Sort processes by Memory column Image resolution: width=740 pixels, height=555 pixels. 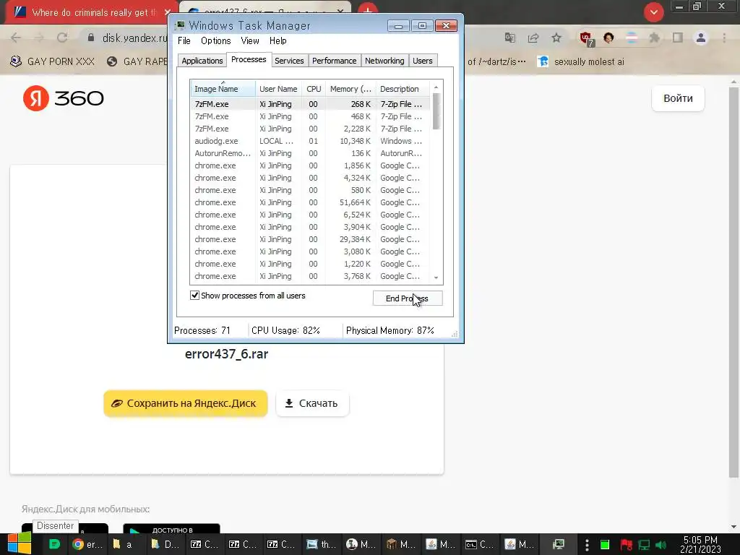tap(350, 89)
